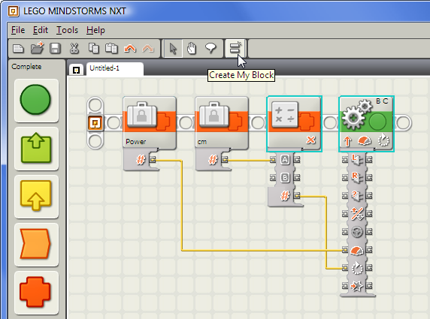This screenshot has width=430, height=319.
Task: Open the File menu
Action: point(18,30)
